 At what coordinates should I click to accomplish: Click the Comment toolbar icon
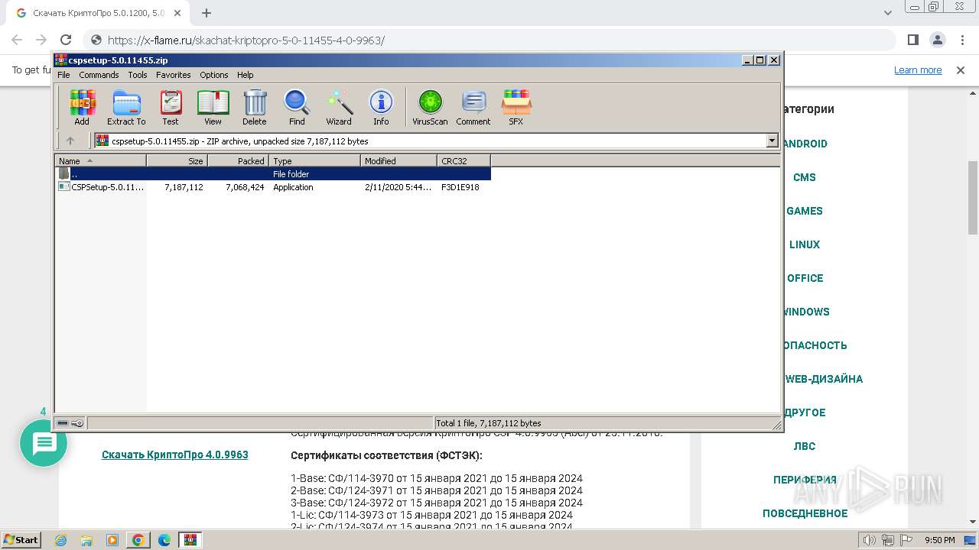tap(473, 107)
